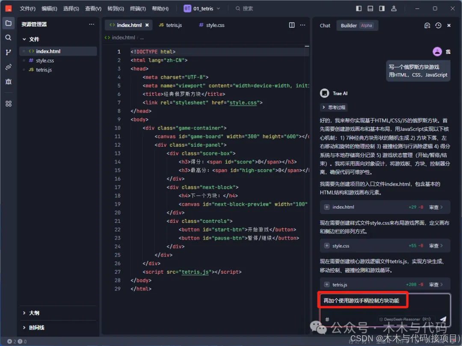Click the plus icon beside tetris.js change
The width and height of the screenshot is (462, 346).
point(327,284)
